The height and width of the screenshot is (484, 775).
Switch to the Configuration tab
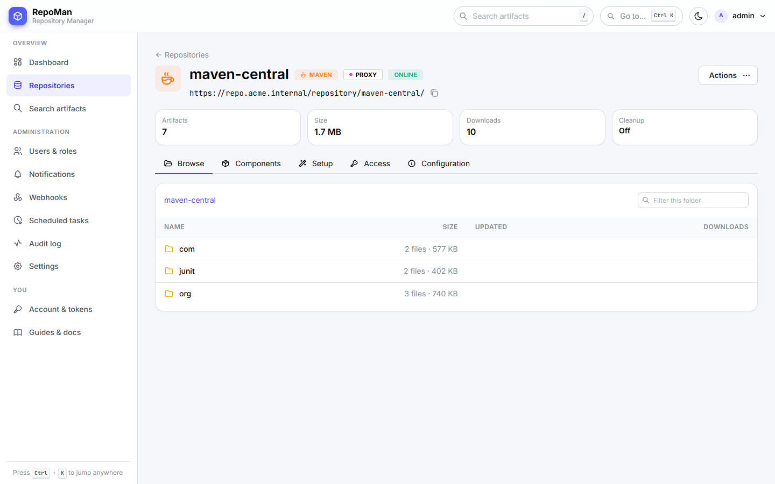click(x=439, y=163)
